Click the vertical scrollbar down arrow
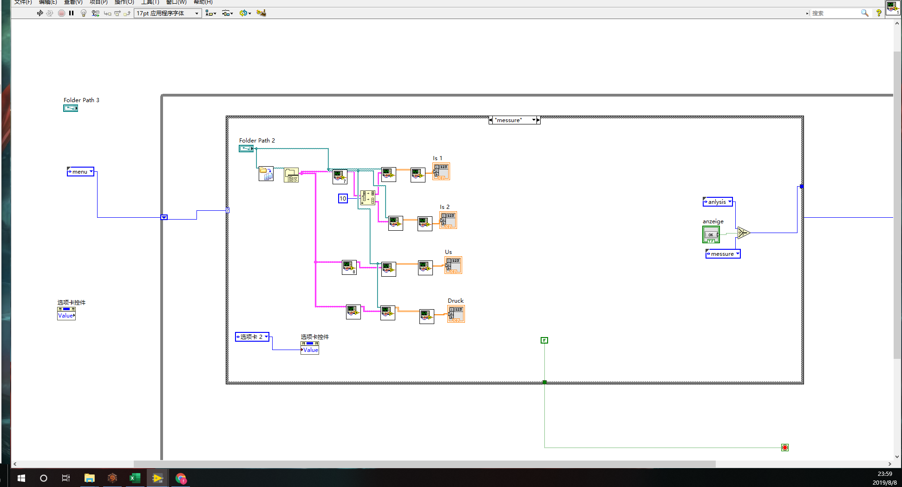Screen dimensions: 902x487 (897, 457)
